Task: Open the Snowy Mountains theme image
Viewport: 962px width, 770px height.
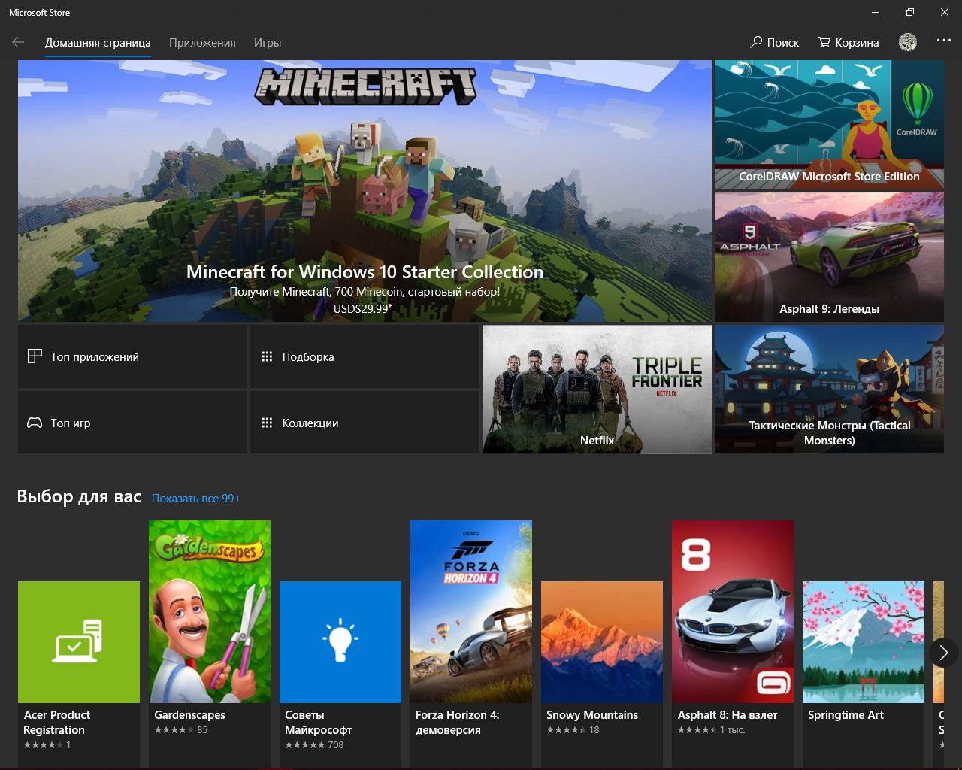Action: [602, 642]
